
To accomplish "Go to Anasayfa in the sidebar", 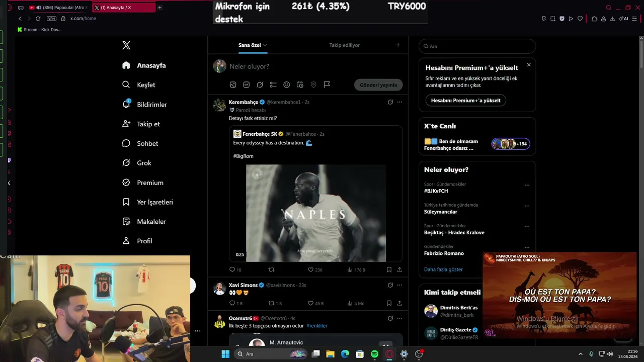I will tap(144, 65).
